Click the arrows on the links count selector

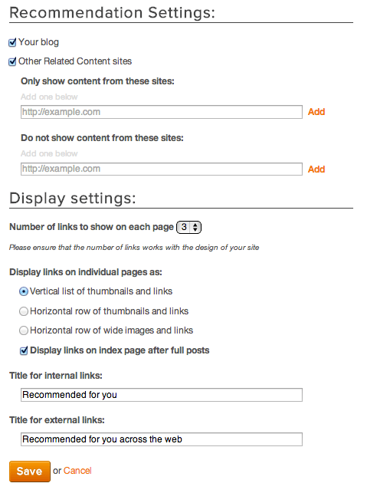coord(195,227)
